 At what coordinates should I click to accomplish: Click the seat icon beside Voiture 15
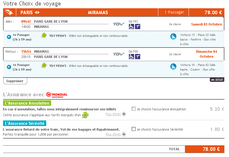pyautogui.click(x=173, y=37)
